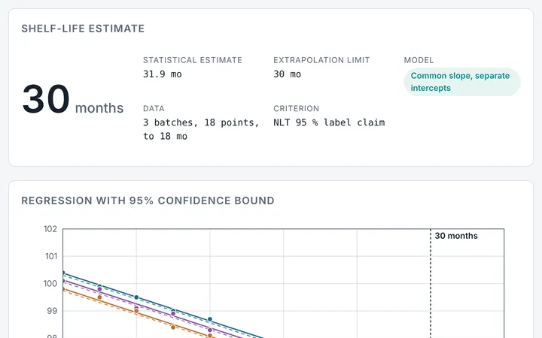Viewport: 542px width, 338px height.
Task: Click the y-axis tick label 100
Action: tap(50, 283)
